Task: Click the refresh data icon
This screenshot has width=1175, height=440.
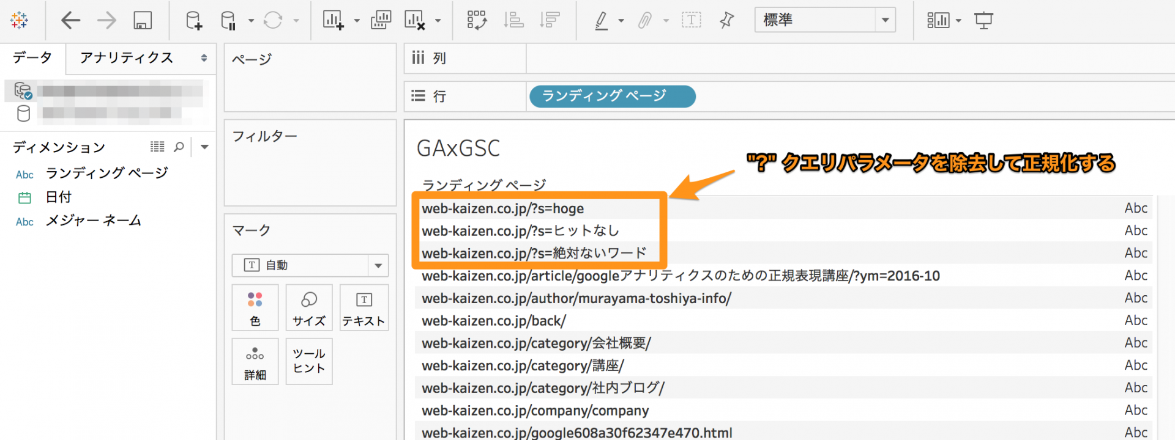Action: [x=273, y=20]
